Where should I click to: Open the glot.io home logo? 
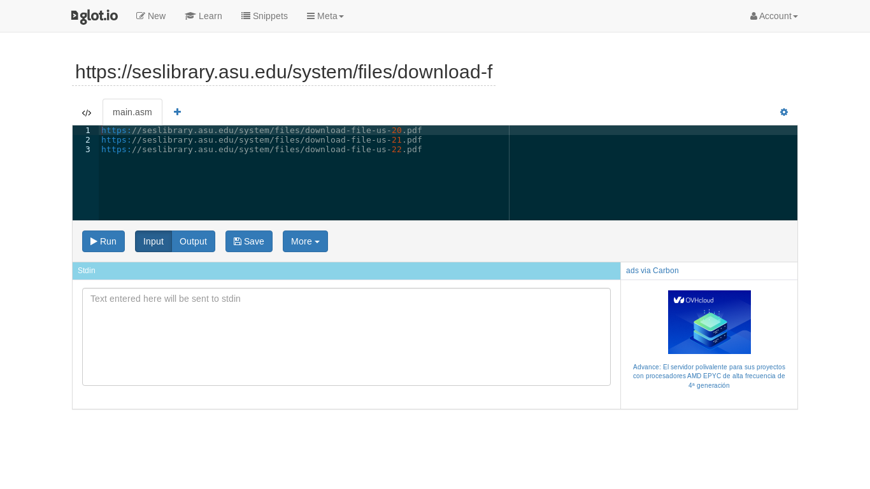(94, 16)
